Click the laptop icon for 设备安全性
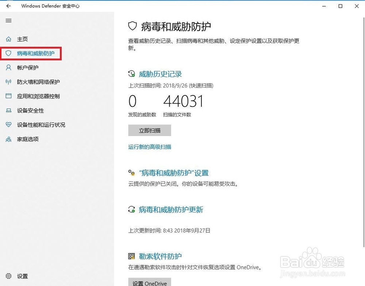Image resolution: width=365 pixels, height=286 pixels. coord(9,110)
